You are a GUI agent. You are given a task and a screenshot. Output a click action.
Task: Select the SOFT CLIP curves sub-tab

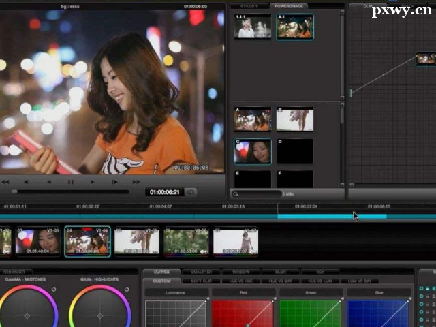coord(202,281)
